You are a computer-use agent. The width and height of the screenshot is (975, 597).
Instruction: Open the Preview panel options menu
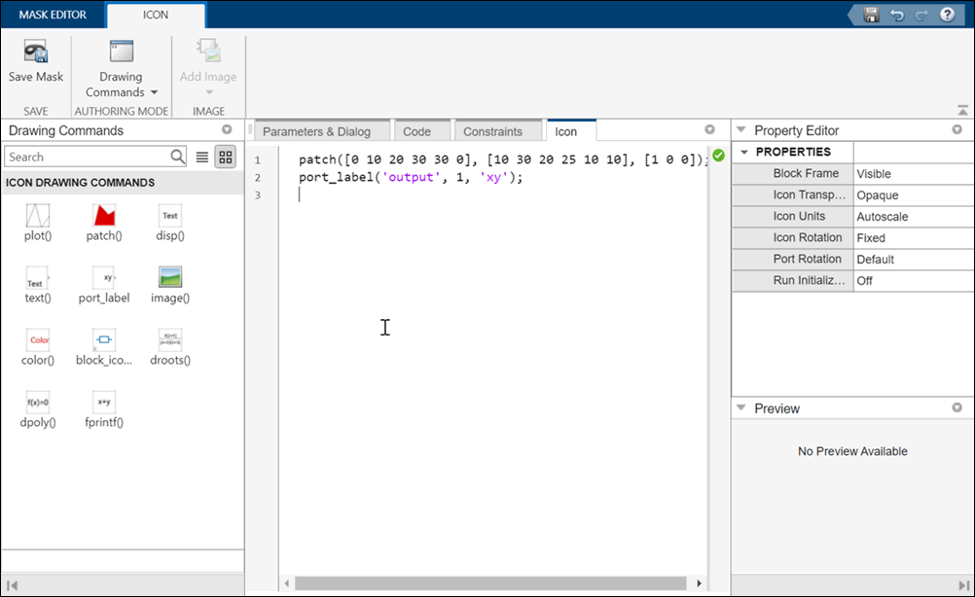coord(957,407)
